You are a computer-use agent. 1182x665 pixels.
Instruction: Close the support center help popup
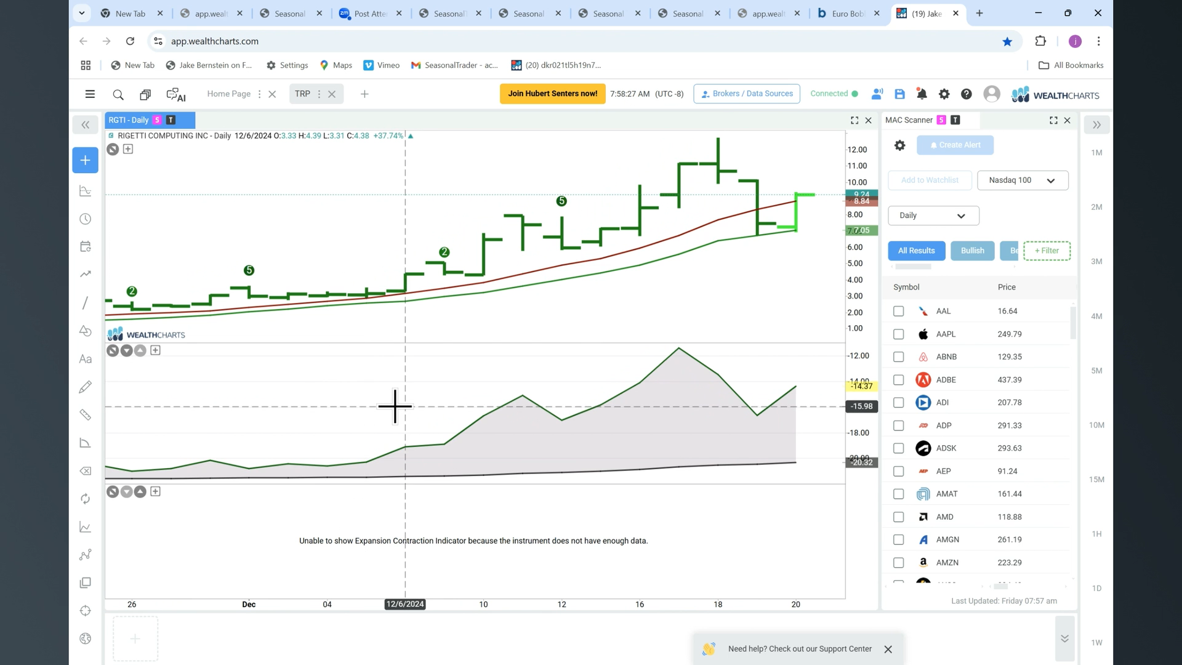pos(888,649)
